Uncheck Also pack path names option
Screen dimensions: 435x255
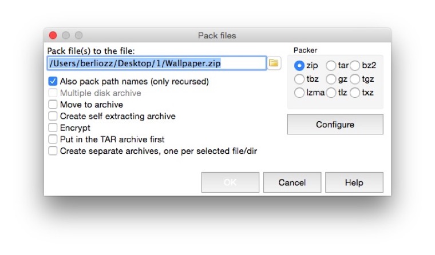coord(53,82)
